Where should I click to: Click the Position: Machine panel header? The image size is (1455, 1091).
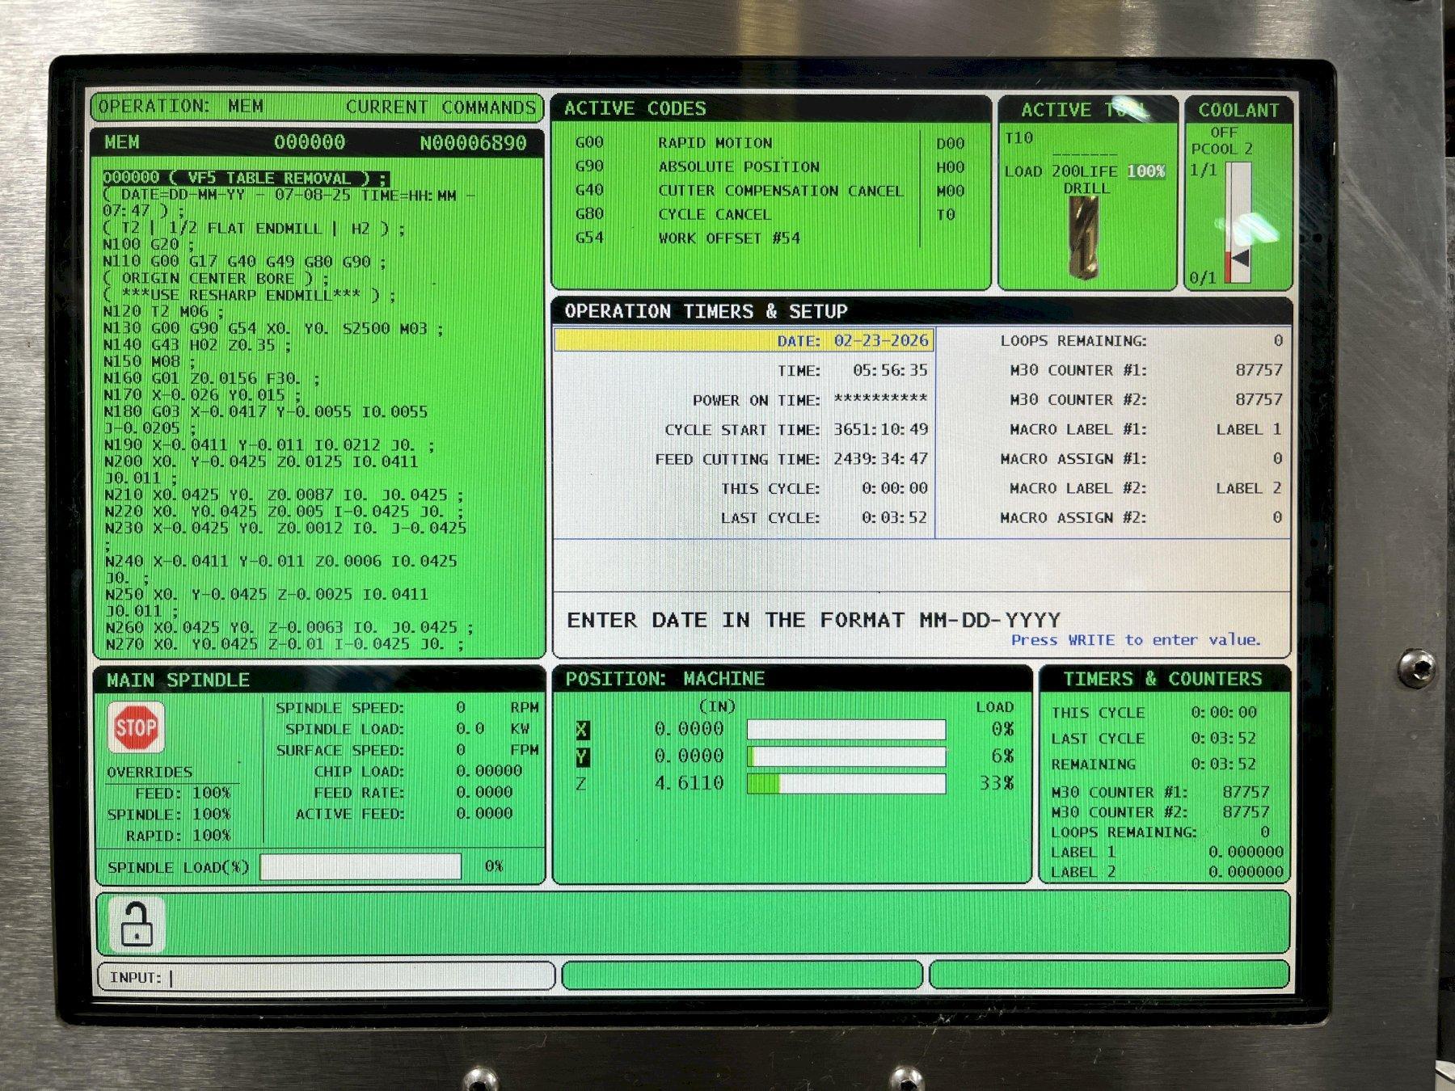pyautogui.click(x=664, y=679)
